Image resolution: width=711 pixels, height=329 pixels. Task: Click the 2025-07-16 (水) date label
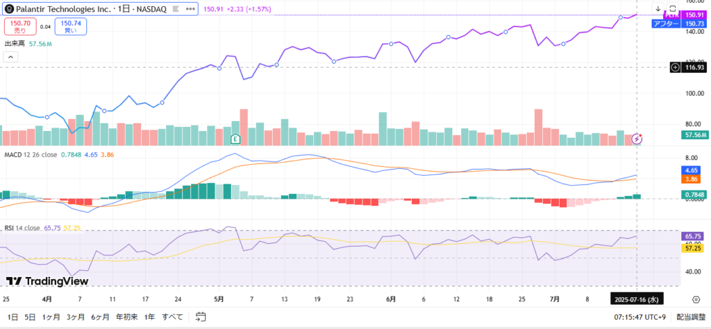pyautogui.click(x=637, y=299)
